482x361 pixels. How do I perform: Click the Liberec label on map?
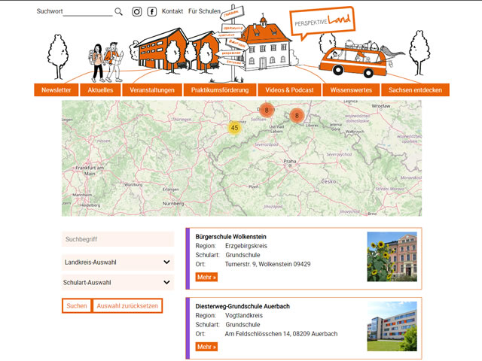pyautogui.click(x=312, y=126)
